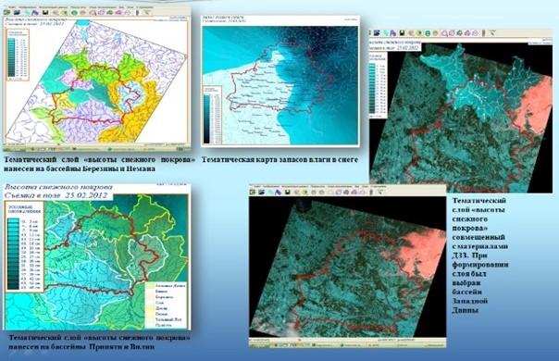This screenshot has height=361, width=559.
Task: Open first menu in Berezina-Neman window menu bar
Action: pyautogui.click(x=12, y=7)
